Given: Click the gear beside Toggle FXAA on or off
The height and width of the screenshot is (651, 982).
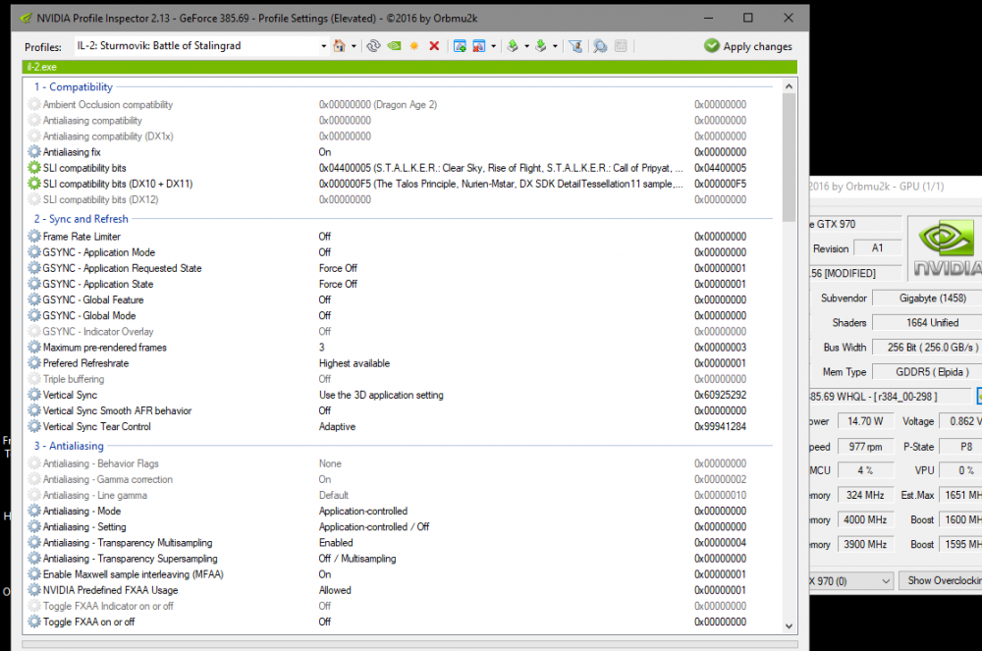Looking at the screenshot, I should pyautogui.click(x=34, y=623).
